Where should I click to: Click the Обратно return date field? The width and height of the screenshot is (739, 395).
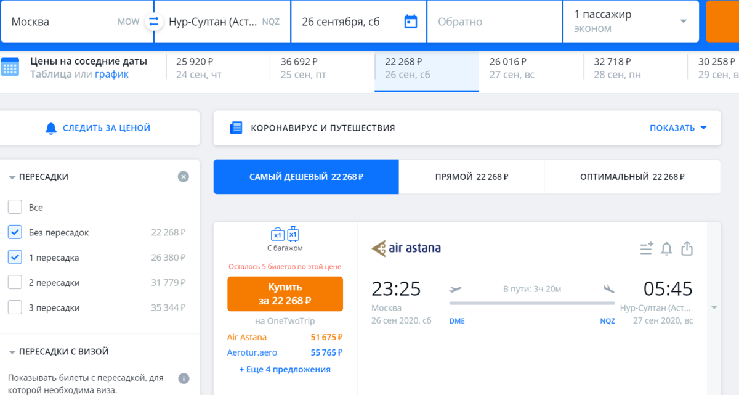495,22
